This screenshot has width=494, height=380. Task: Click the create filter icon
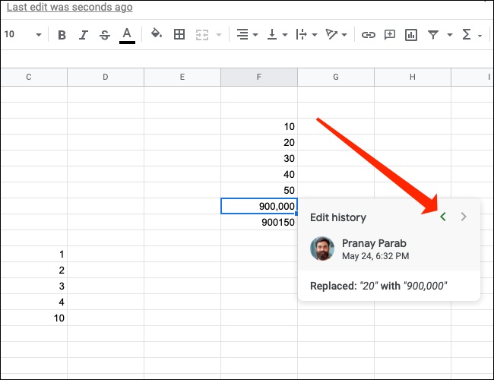coord(433,35)
